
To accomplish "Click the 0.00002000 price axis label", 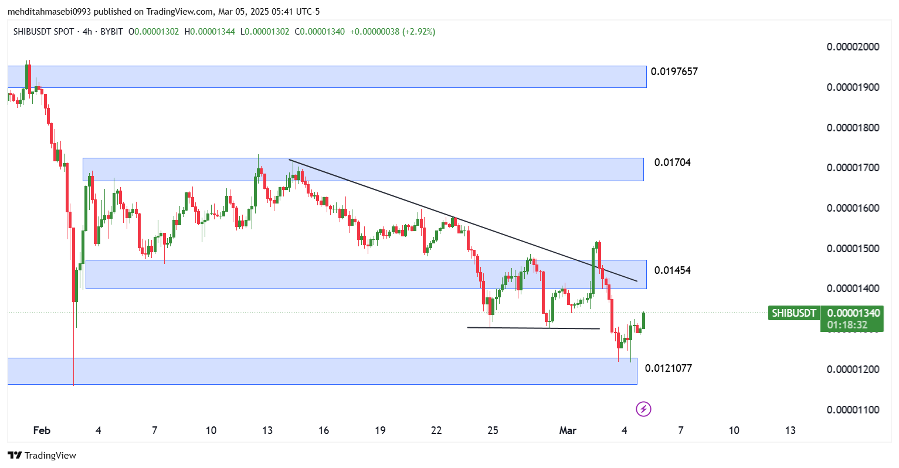I will tap(853, 47).
